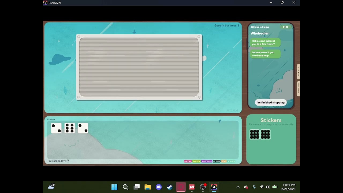Open the View Map side tab
Screen dimensions: 343x193
299,72
